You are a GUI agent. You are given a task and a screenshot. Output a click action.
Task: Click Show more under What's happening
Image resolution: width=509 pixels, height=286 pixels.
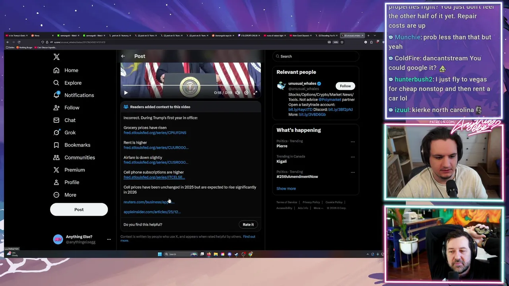[286, 189]
